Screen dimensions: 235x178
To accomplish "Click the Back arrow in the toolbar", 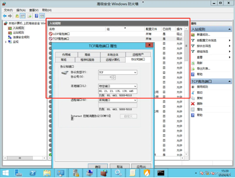I will (5, 16).
